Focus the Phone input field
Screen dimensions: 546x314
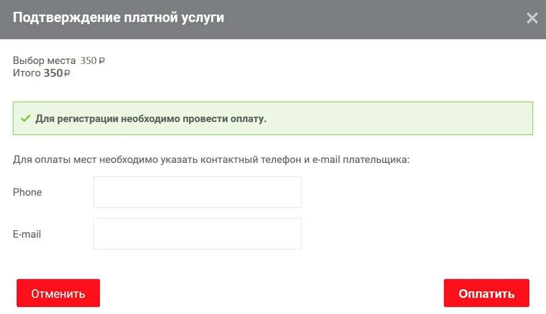coord(197,192)
